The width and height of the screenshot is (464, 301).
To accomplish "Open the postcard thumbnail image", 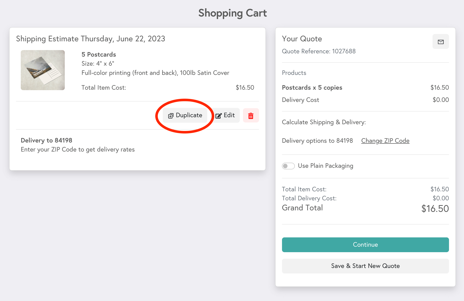I will click(x=42, y=70).
